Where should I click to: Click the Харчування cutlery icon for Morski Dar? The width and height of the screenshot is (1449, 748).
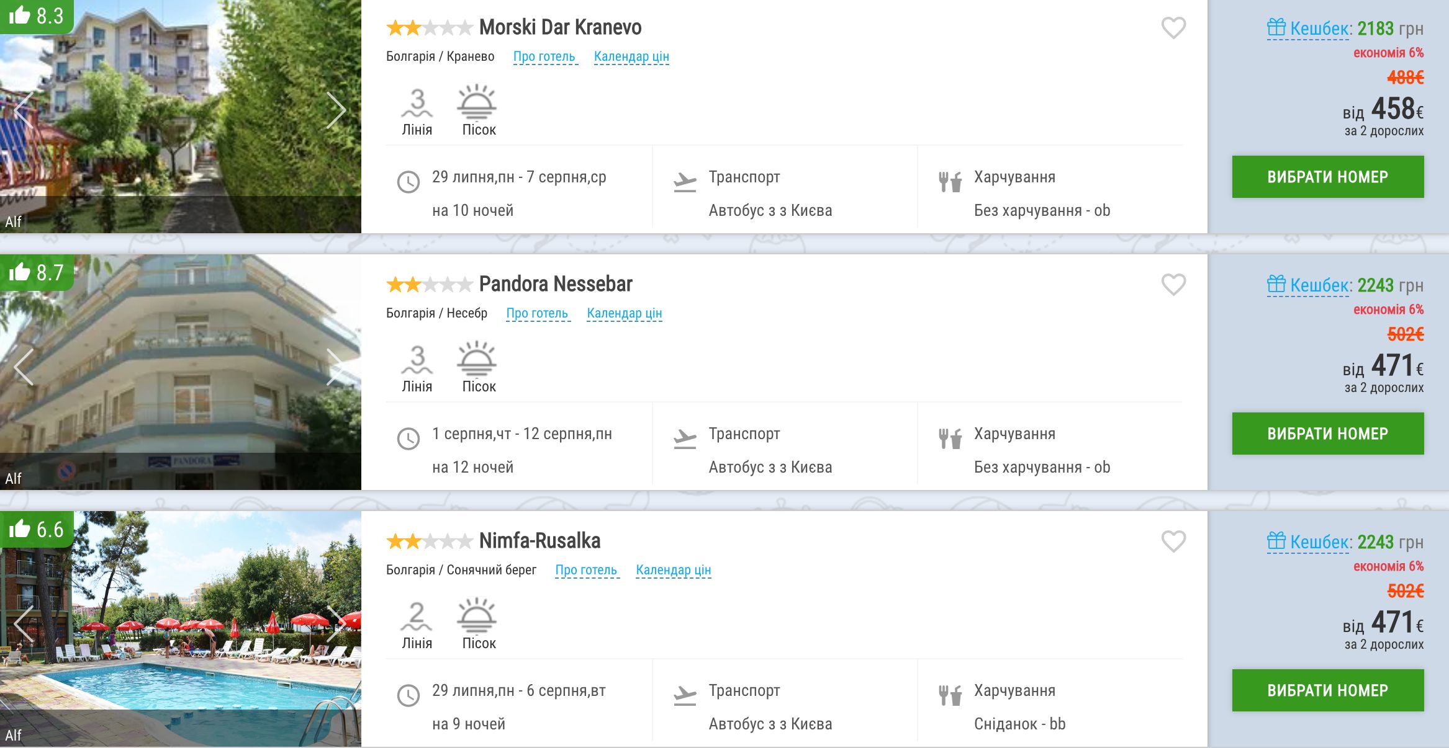(x=950, y=182)
